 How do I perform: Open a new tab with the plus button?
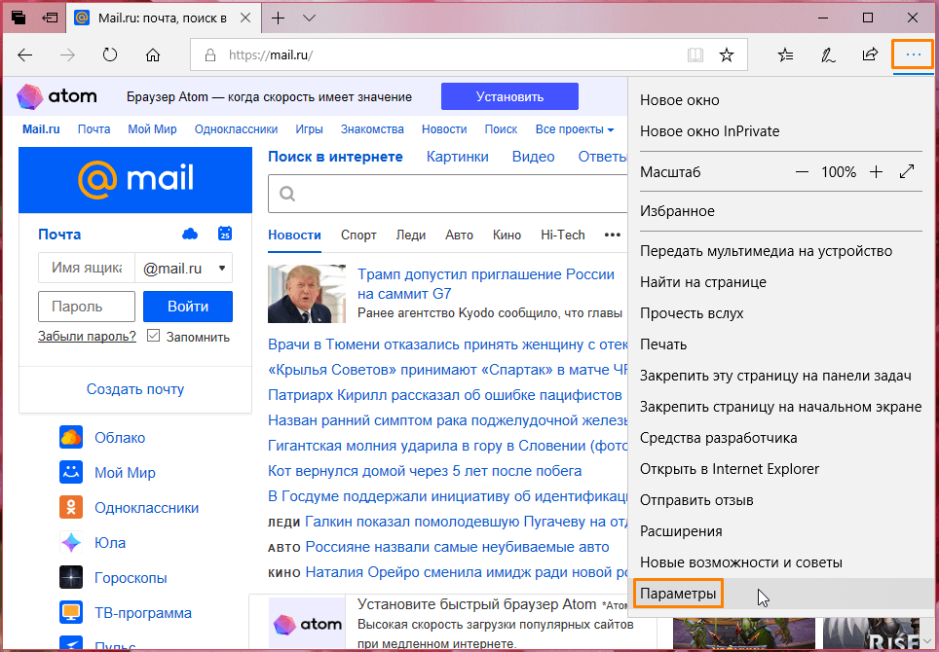[278, 18]
